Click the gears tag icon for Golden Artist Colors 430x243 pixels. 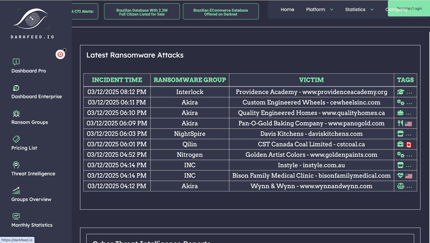[x=400, y=155]
